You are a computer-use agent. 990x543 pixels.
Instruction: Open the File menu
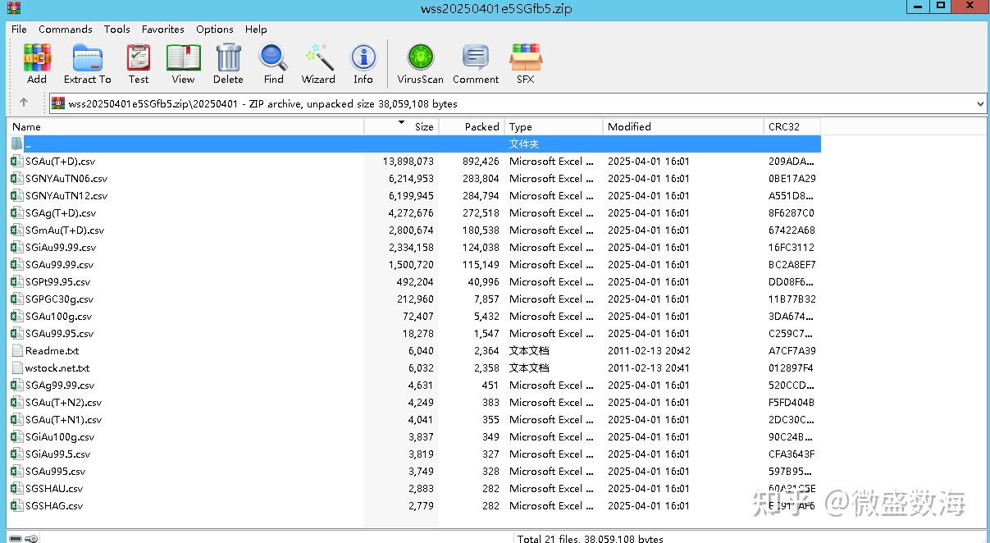(x=19, y=29)
